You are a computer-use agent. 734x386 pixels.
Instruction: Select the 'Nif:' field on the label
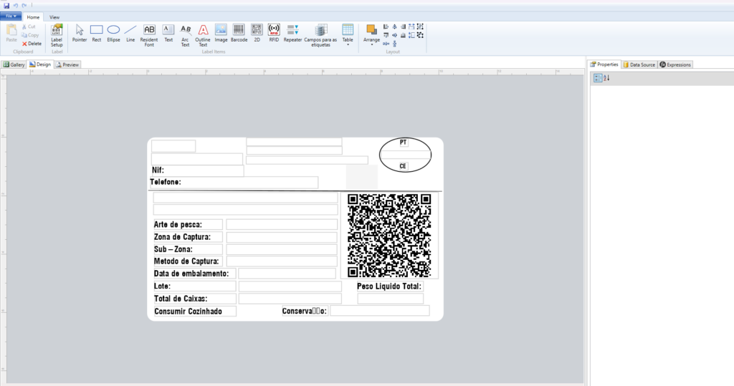pos(197,170)
